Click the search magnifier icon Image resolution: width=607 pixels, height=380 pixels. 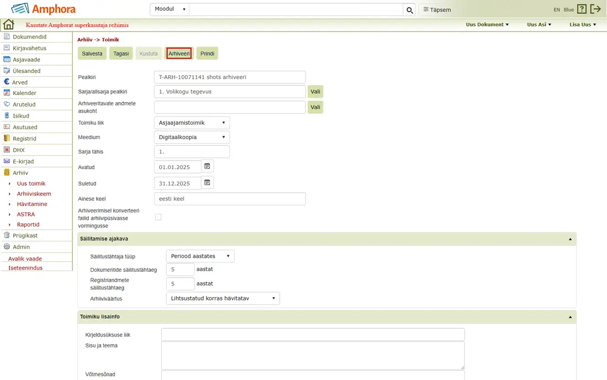pyautogui.click(x=409, y=10)
